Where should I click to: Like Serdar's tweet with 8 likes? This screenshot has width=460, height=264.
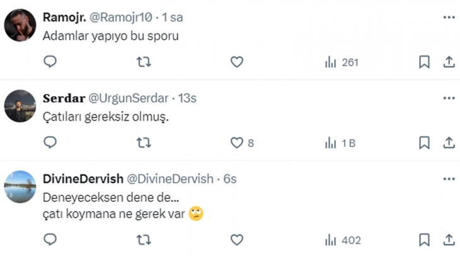(x=236, y=143)
